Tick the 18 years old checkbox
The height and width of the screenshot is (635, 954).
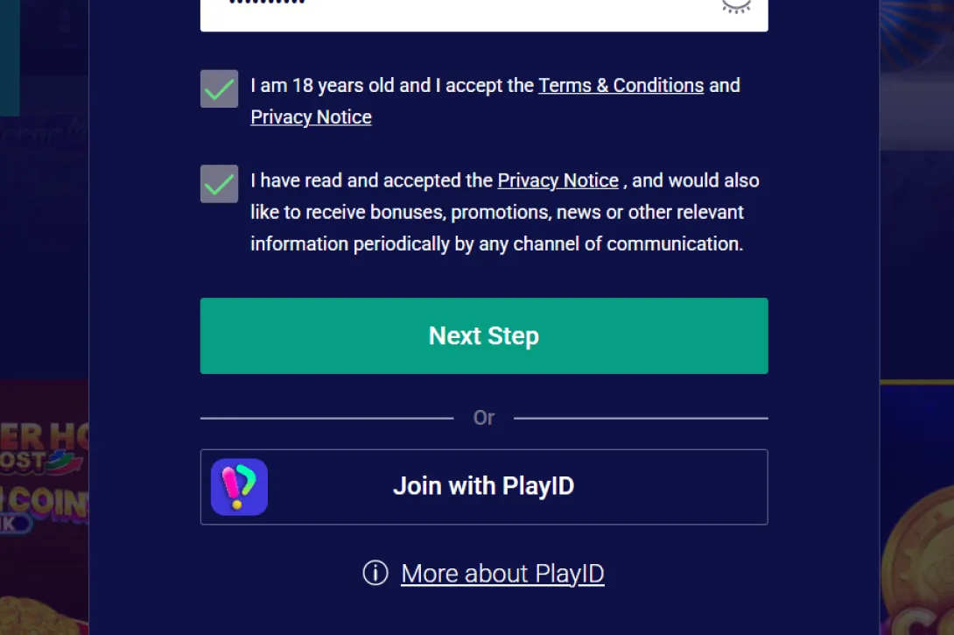pos(219,88)
